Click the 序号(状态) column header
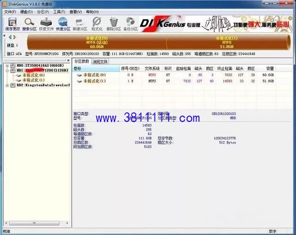Image resolution: width=296 pixels, height=235 pixels. coord(130,69)
